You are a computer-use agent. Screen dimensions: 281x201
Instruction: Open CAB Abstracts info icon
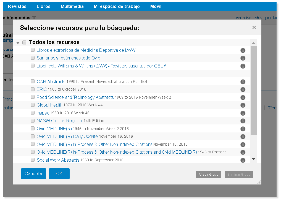pos(243,82)
